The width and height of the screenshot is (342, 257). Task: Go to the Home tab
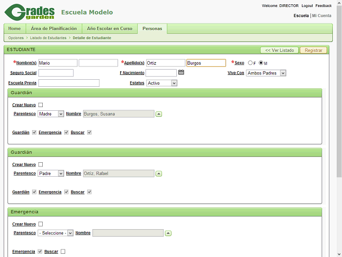(x=14, y=28)
